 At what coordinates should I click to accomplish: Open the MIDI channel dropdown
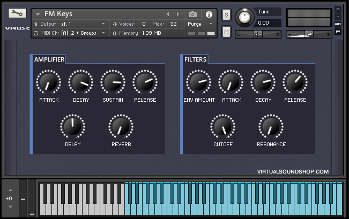[x=70, y=33]
